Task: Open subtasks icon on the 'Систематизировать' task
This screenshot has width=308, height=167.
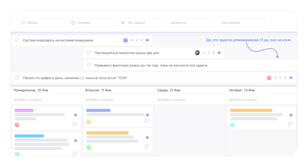Action: point(137,40)
